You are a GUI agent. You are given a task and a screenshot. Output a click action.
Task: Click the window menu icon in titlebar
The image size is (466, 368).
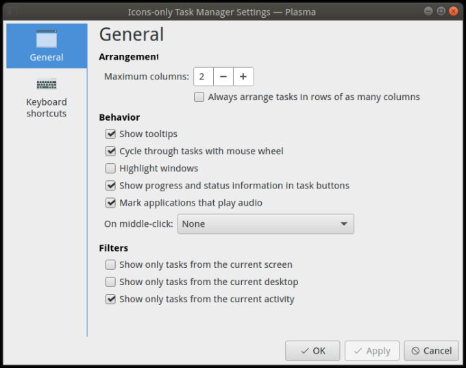pyautogui.click(x=14, y=12)
